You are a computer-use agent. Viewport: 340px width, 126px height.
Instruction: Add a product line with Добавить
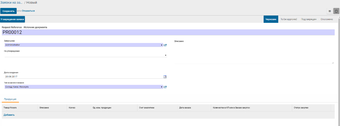tap(9, 115)
